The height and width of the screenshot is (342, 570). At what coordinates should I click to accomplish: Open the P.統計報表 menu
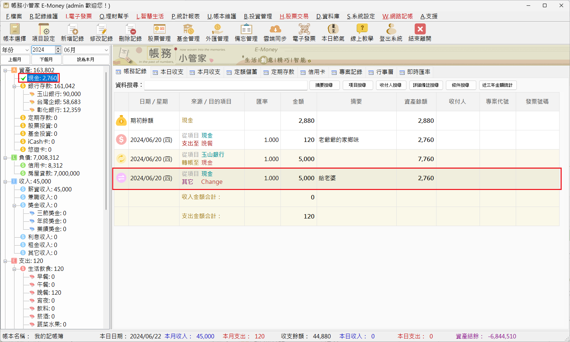click(x=186, y=16)
